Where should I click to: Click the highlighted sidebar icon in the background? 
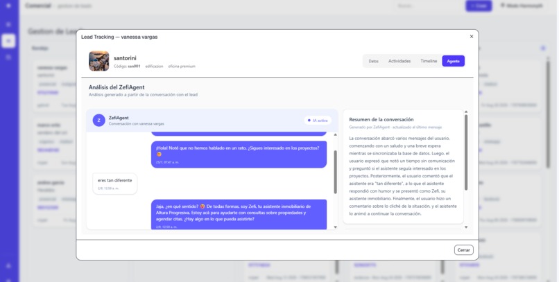click(x=8, y=41)
